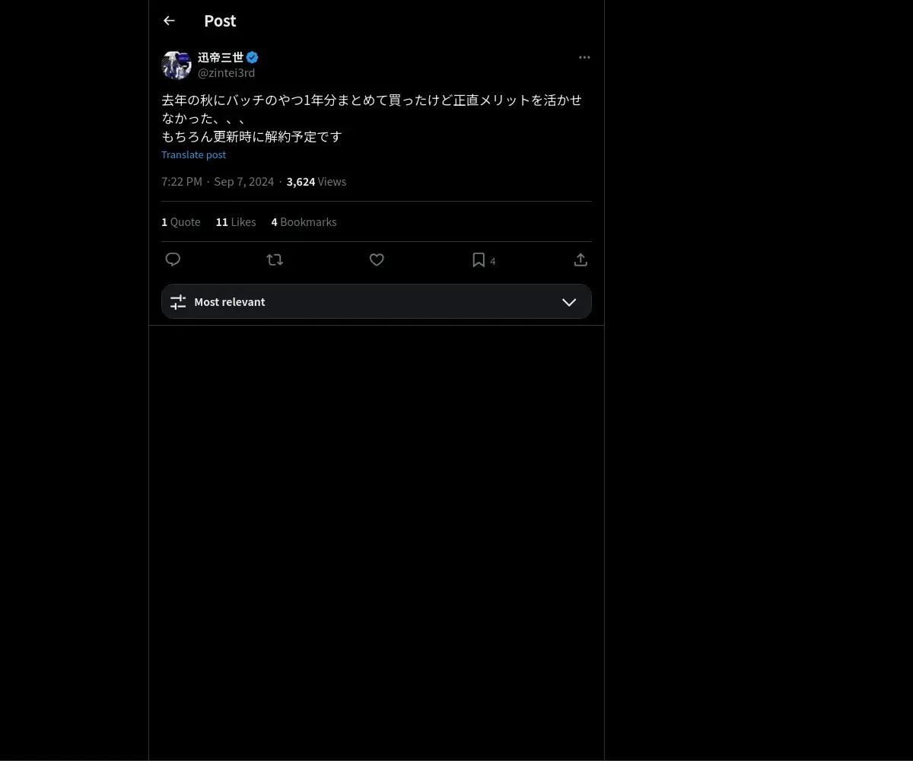
Task: View the 11 Likes list
Action: [236, 222]
